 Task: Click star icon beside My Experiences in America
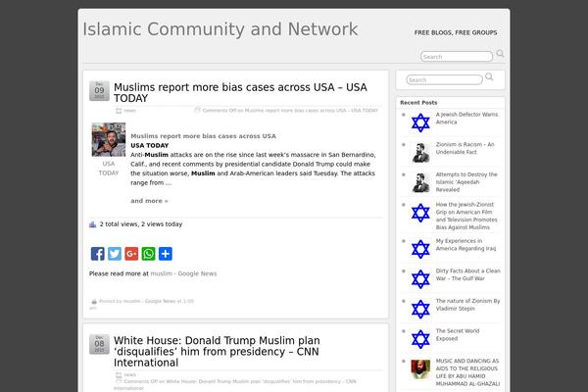420,249
